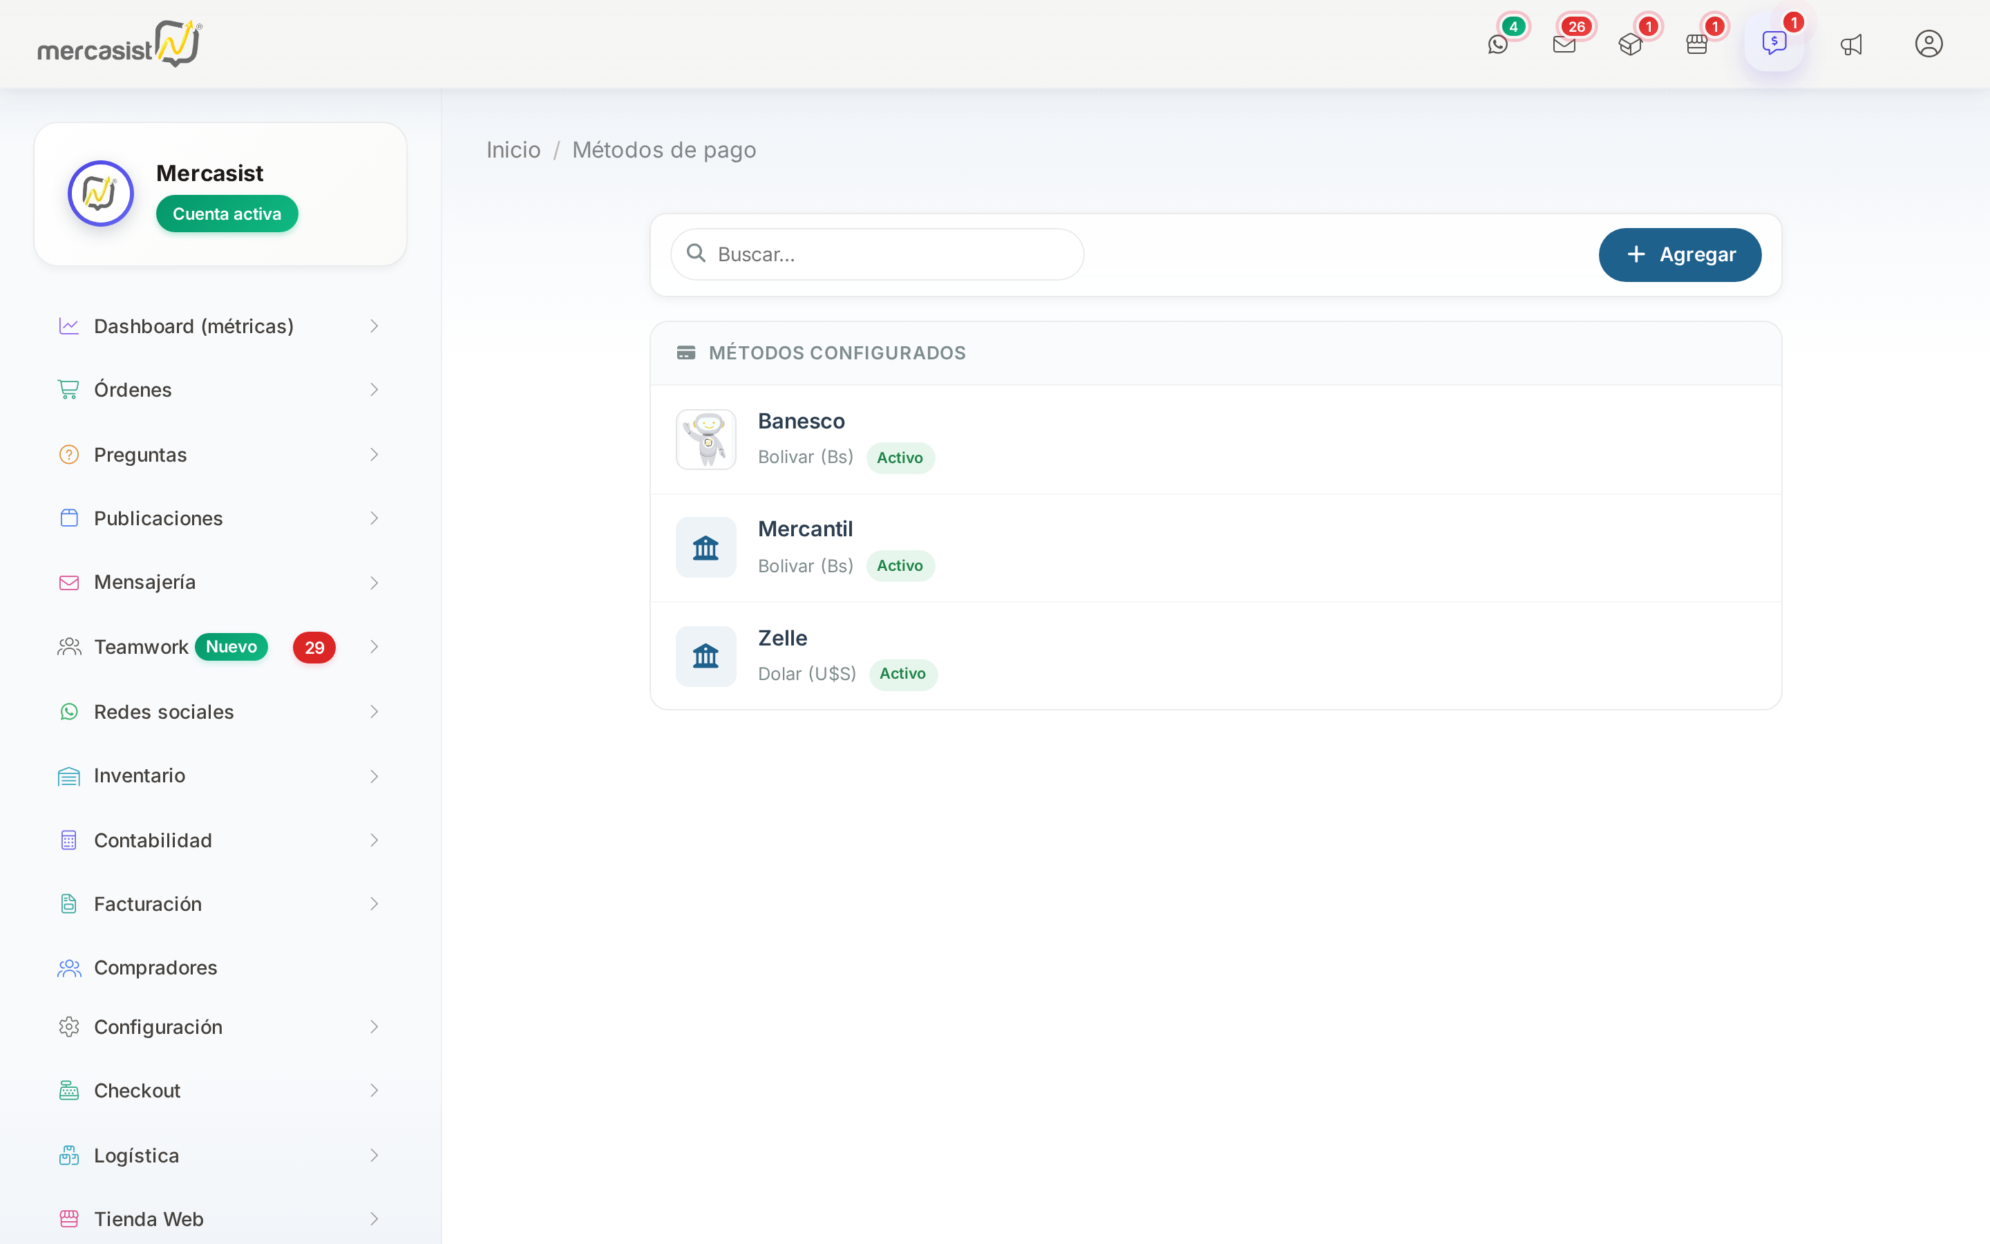The width and height of the screenshot is (1990, 1244).
Task: Open the megaphone announcements icon
Action: click(x=1851, y=44)
